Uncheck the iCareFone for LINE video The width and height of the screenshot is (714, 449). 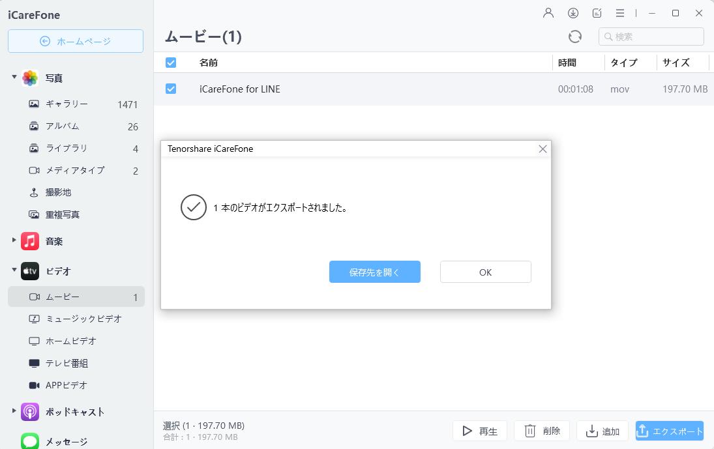pos(171,89)
